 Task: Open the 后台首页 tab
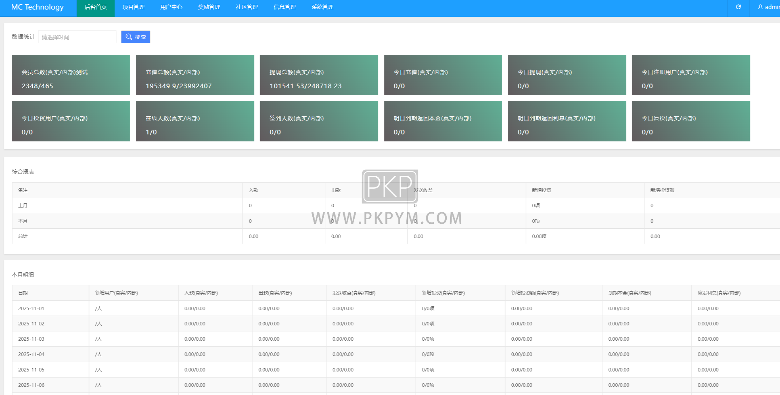tap(96, 7)
